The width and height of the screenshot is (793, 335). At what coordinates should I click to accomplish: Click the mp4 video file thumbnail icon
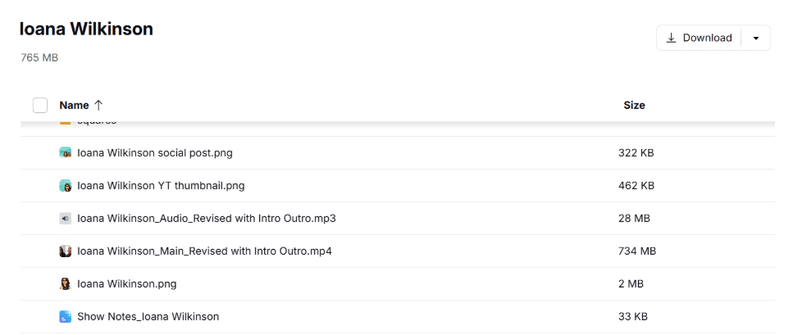pyautogui.click(x=66, y=251)
